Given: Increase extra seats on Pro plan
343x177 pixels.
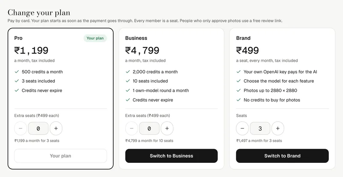Looking at the screenshot, I should (56, 129).
